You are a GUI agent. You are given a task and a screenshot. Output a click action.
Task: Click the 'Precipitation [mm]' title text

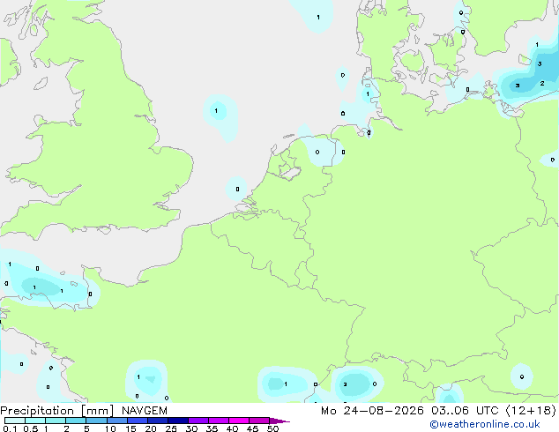click(57, 411)
